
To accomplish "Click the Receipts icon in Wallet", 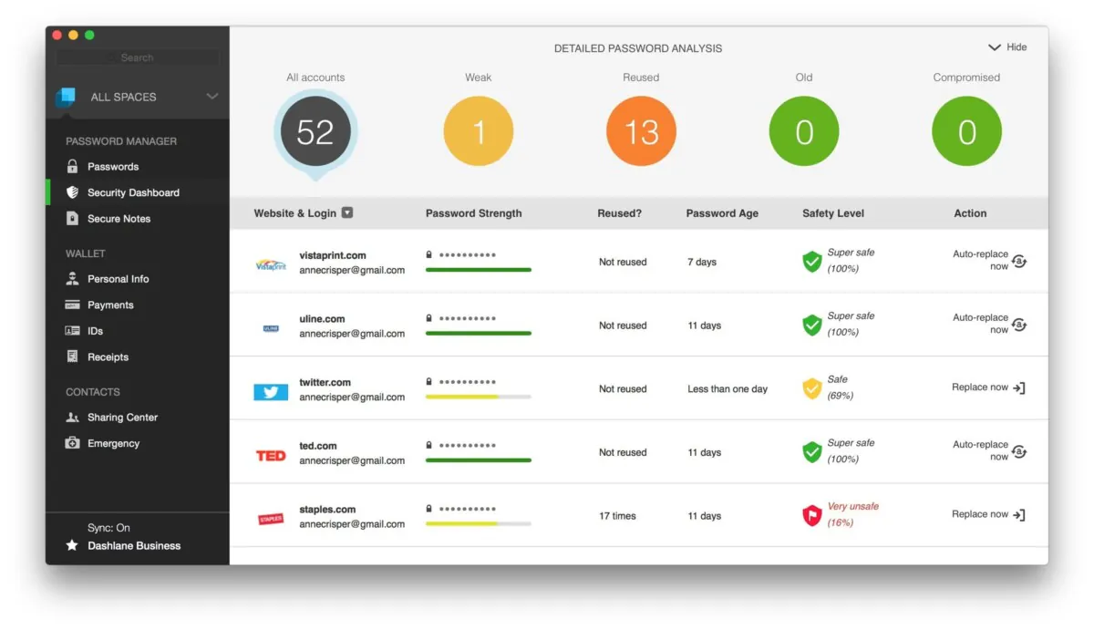I will coord(72,356).
